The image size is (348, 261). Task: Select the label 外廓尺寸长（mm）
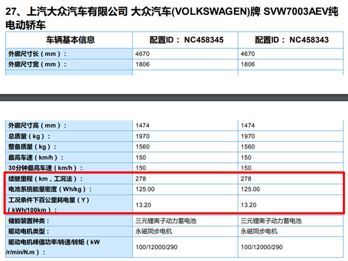(37, 54)
